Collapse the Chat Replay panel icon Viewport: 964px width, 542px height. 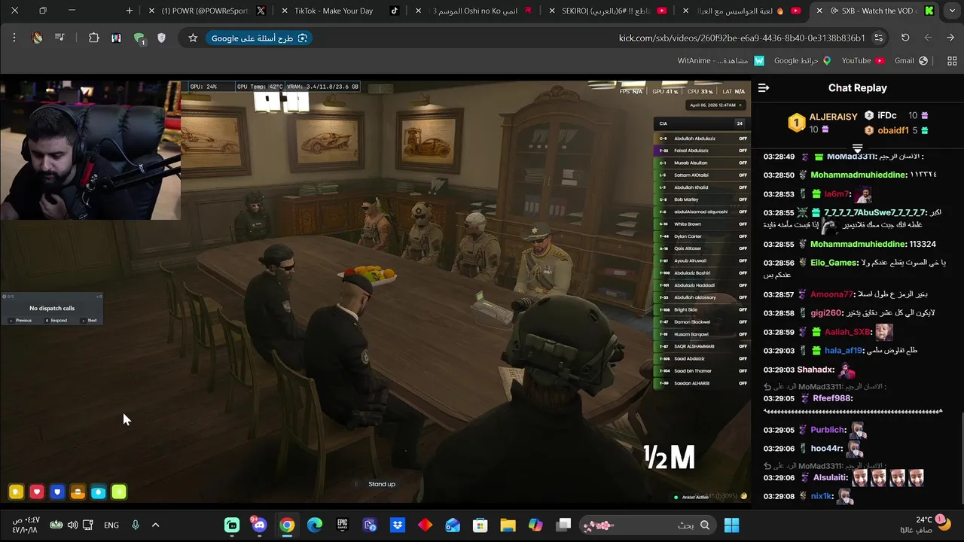764,88
